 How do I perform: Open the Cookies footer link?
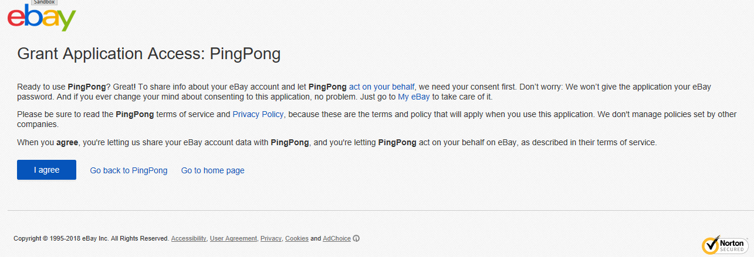click(x=296, y=239)
